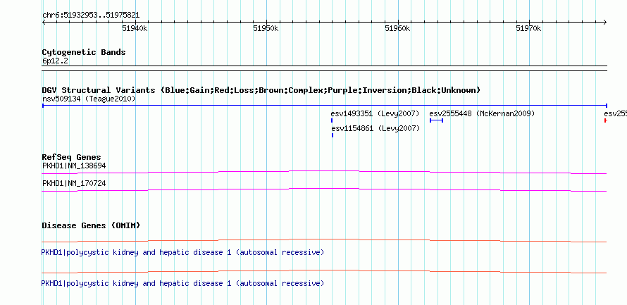Click the chr6:51932953..51975821 coordinate label
Screen dimensions: 627x305
[x=91, y=15]
